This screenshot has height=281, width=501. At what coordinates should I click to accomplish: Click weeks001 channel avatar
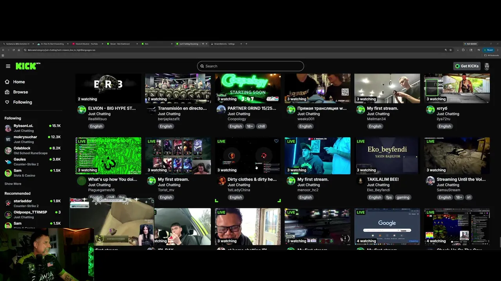click(x=291, y=110)
